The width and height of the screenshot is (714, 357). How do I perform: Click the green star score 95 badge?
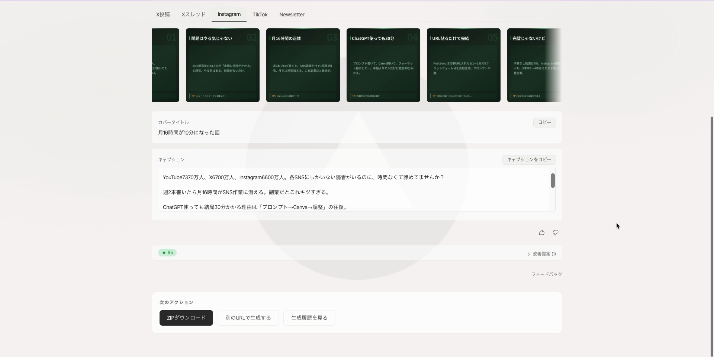click(x=167, y=253)
